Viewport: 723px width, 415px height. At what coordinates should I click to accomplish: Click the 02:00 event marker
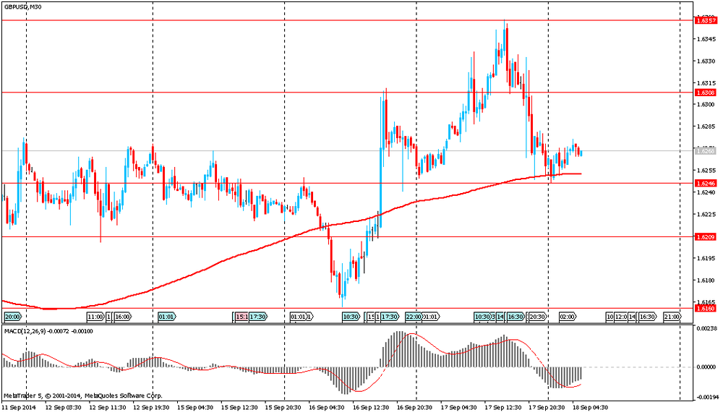click(x=568, y=317)
